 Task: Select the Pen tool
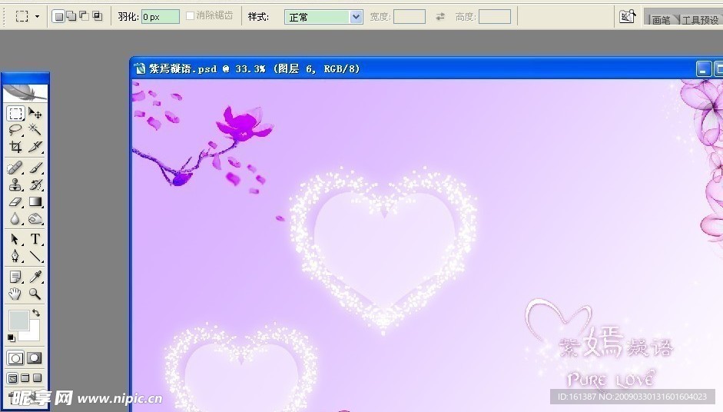click(x=15, y=256)
